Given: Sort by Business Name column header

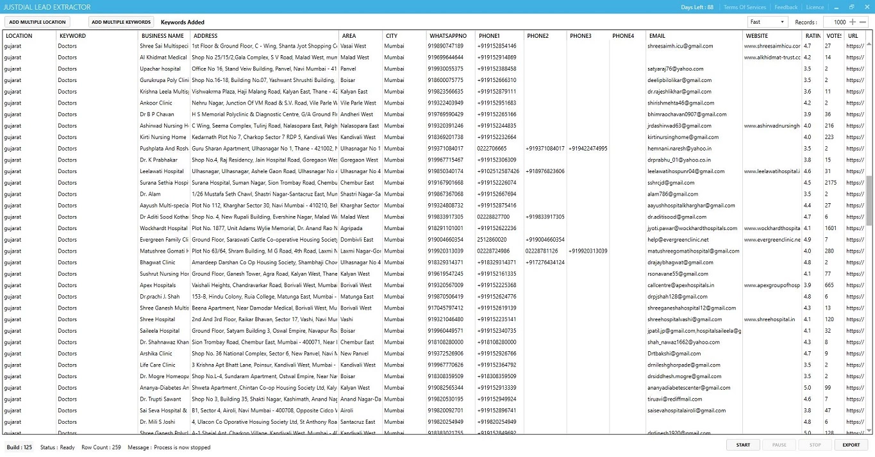Looking at the screenshot, I should tap(163, 36).
